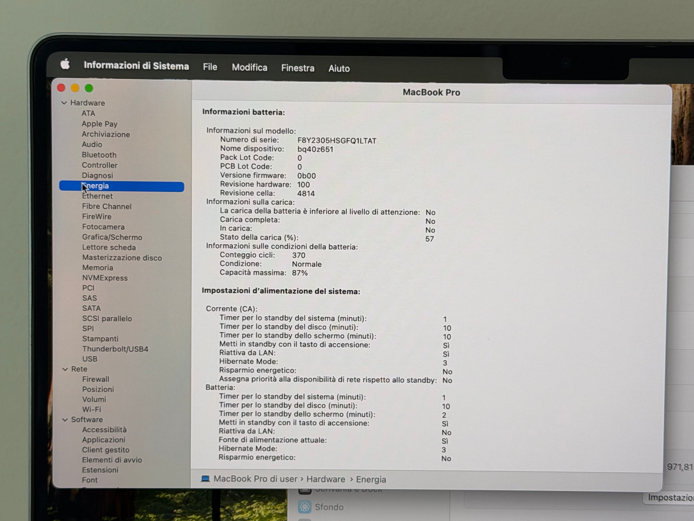This screenshot has height=521, width=694.
Task: Select Grafica/Schermo in the sidebar
Action: pyautogui.click(x=112, y=237)
